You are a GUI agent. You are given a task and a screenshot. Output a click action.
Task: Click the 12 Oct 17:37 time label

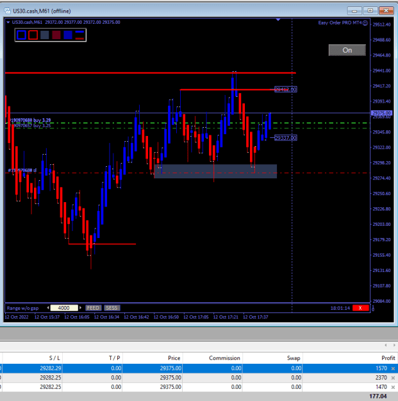point(256,317)
